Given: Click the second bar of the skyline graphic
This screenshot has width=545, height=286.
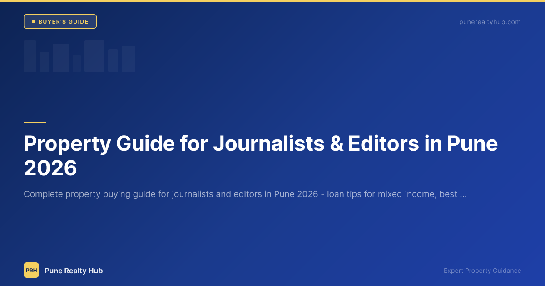Looking at the screenshot, I should coord(45,61).
